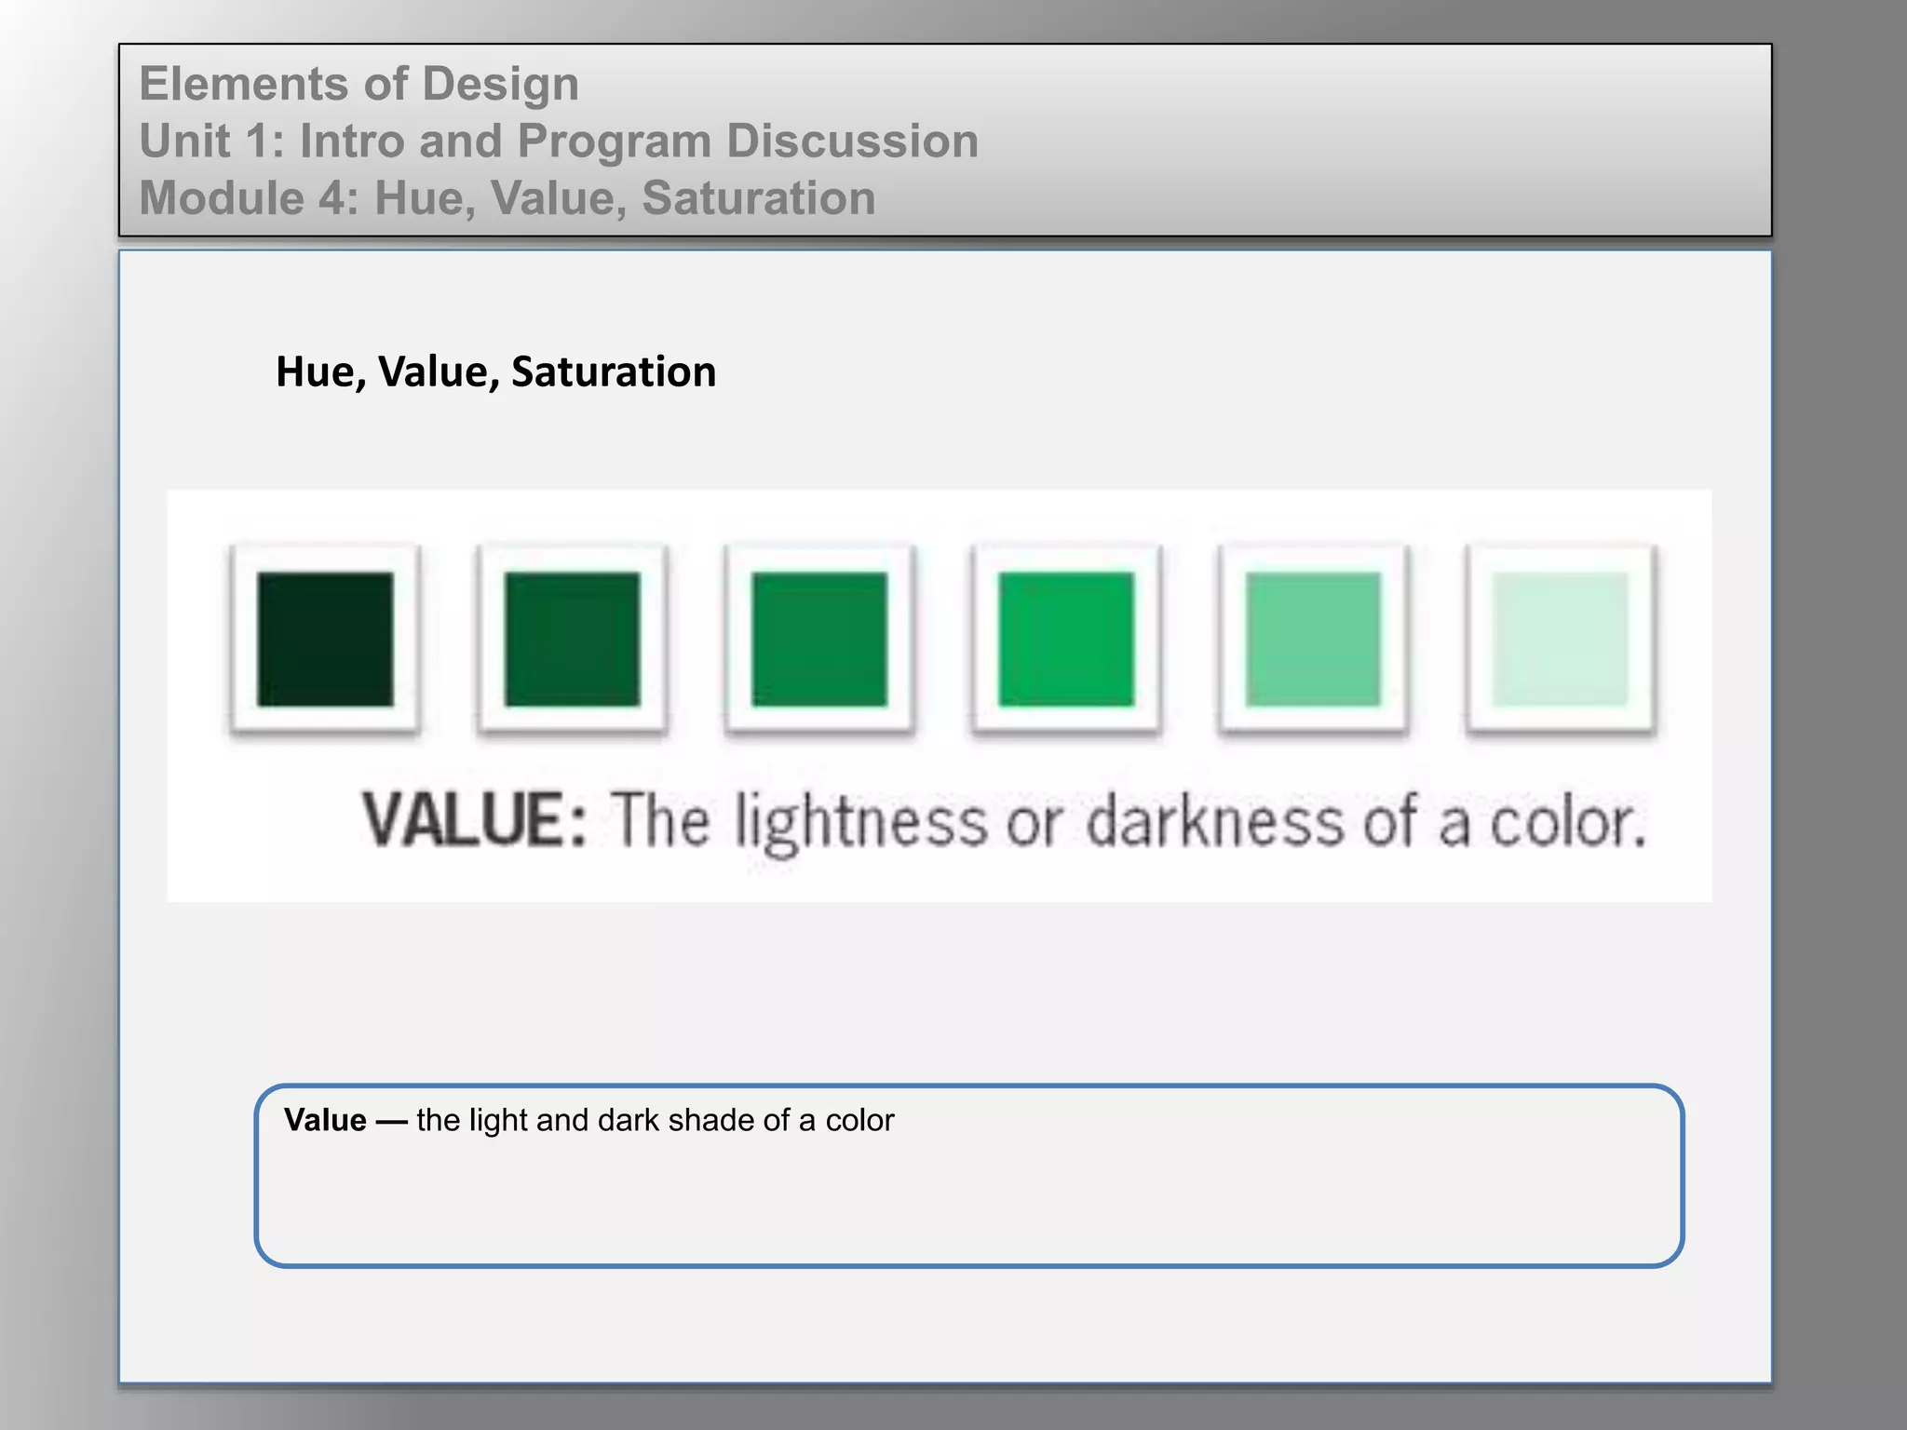Image resolution: width=1907 pixels, height=1430 pixels.
Task: Click the 'VALUE:' label in the image
Action: click(x=475, y=820)
